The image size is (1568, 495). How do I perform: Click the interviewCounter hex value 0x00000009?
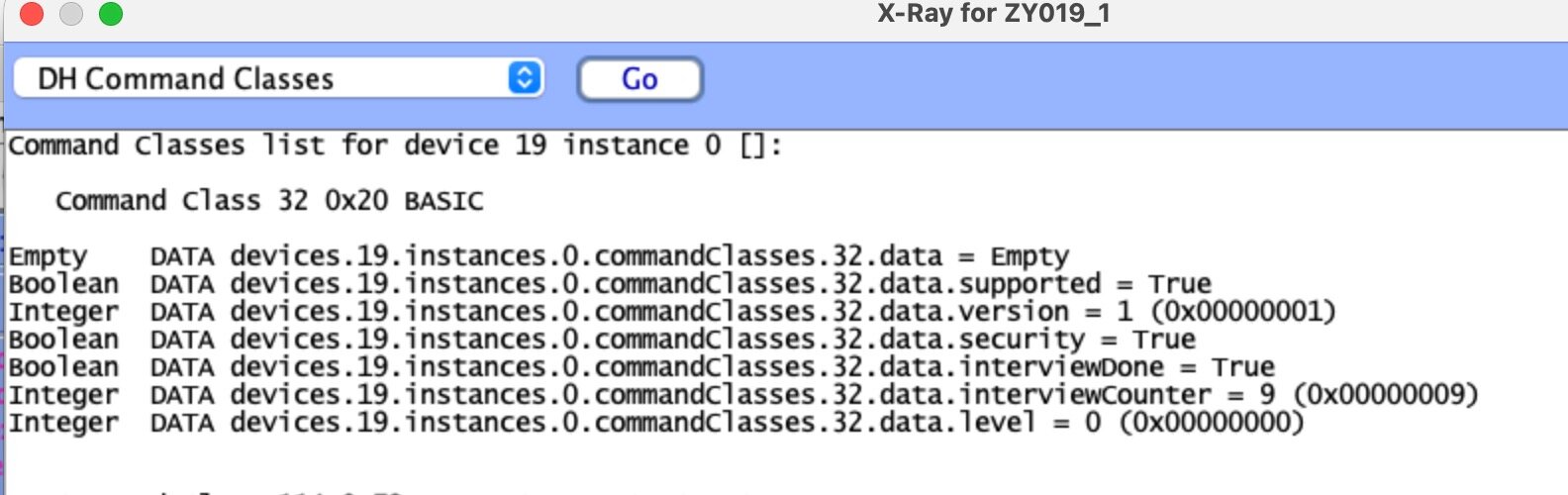click(1385, 395)
